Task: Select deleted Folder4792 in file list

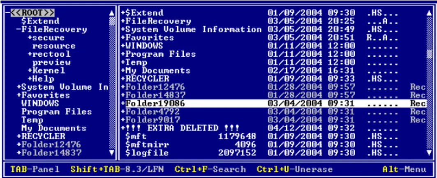Action: click(273, 112)
